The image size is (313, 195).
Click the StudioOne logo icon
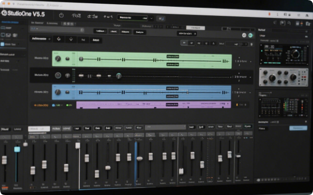(4, 13)
